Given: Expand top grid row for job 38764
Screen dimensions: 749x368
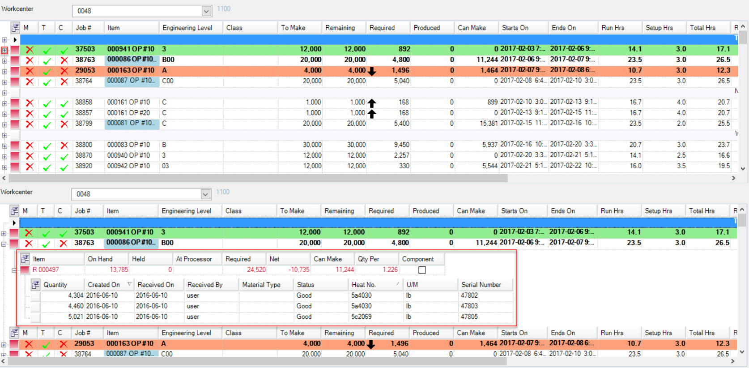Looking at the screenshot, I should pos(4,82).
